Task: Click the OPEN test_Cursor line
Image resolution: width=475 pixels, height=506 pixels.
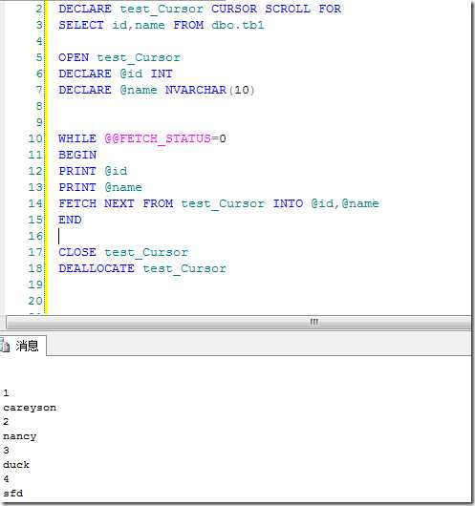Action: (119, 57)
